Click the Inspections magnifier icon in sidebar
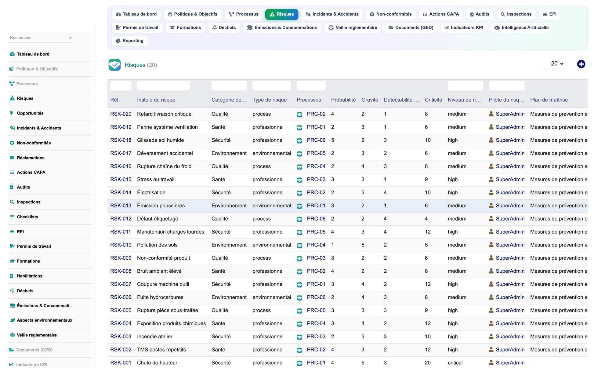594x368 pixels. click(x=12, y=202)
